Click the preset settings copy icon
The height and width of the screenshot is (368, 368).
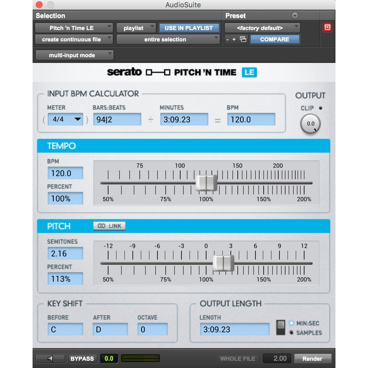point(243,40)
